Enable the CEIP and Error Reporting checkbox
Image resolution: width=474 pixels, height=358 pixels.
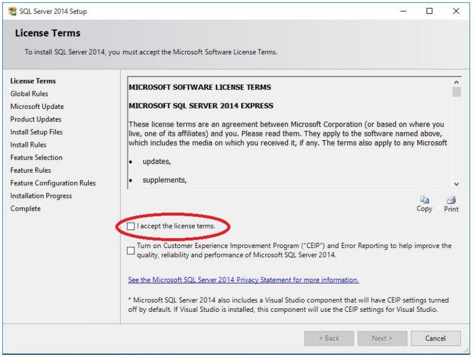coord(131,251)
